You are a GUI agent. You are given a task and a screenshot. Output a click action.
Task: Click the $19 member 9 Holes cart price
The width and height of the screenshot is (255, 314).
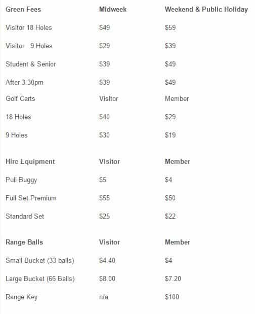(x=171, y=135)
